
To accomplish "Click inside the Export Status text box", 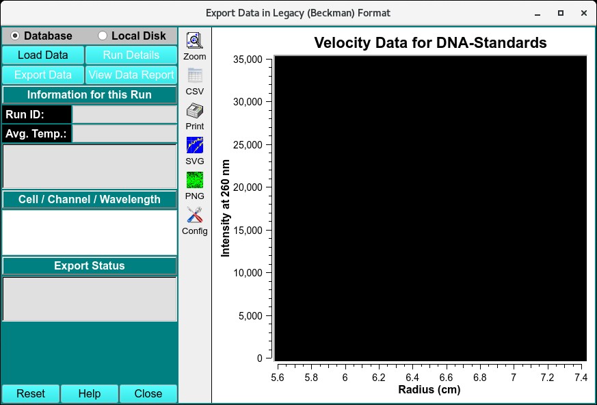I will (90, 298).
